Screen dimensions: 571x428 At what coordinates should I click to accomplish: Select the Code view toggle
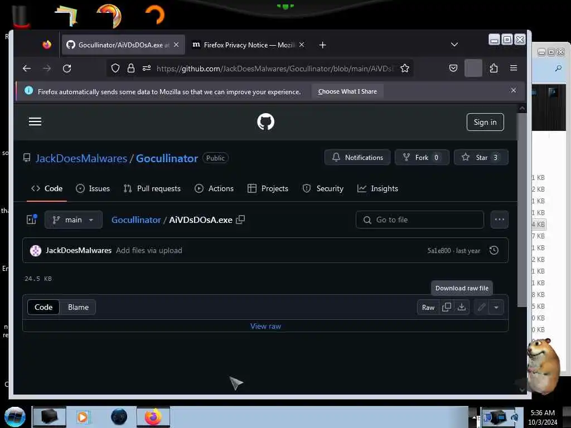43,307
